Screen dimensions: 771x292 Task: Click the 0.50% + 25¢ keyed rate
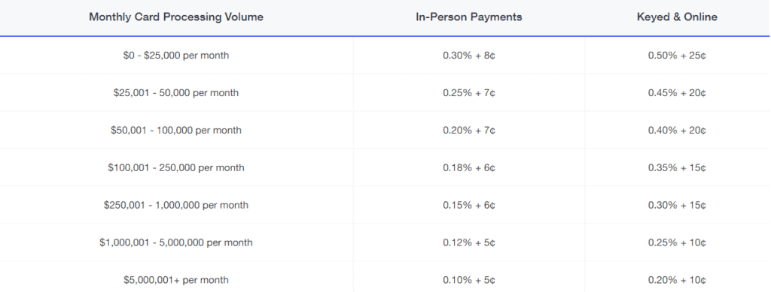[x=677, y=56]
